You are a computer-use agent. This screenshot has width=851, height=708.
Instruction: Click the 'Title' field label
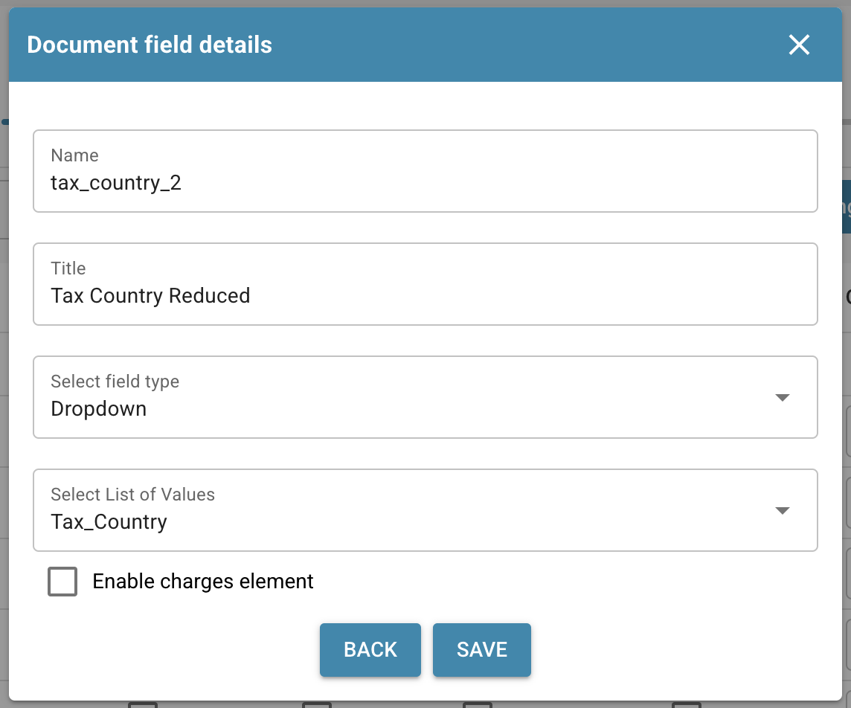(68, 268)
